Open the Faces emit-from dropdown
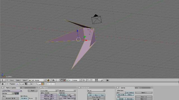 click(33, 98)
